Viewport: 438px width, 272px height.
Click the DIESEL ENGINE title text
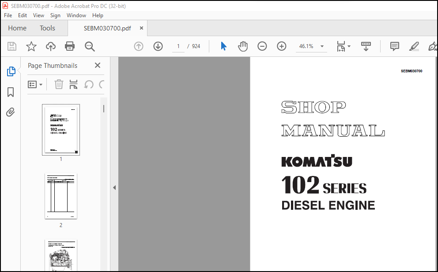[x=328, y=205]
